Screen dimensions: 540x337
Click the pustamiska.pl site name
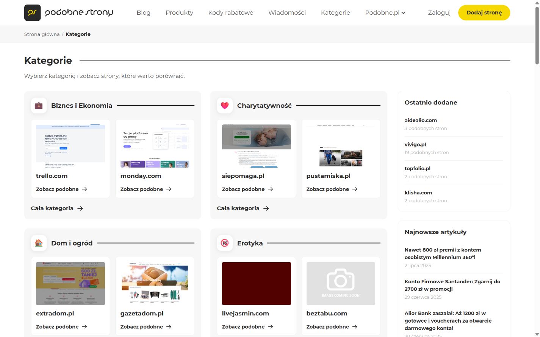[329, 176]
